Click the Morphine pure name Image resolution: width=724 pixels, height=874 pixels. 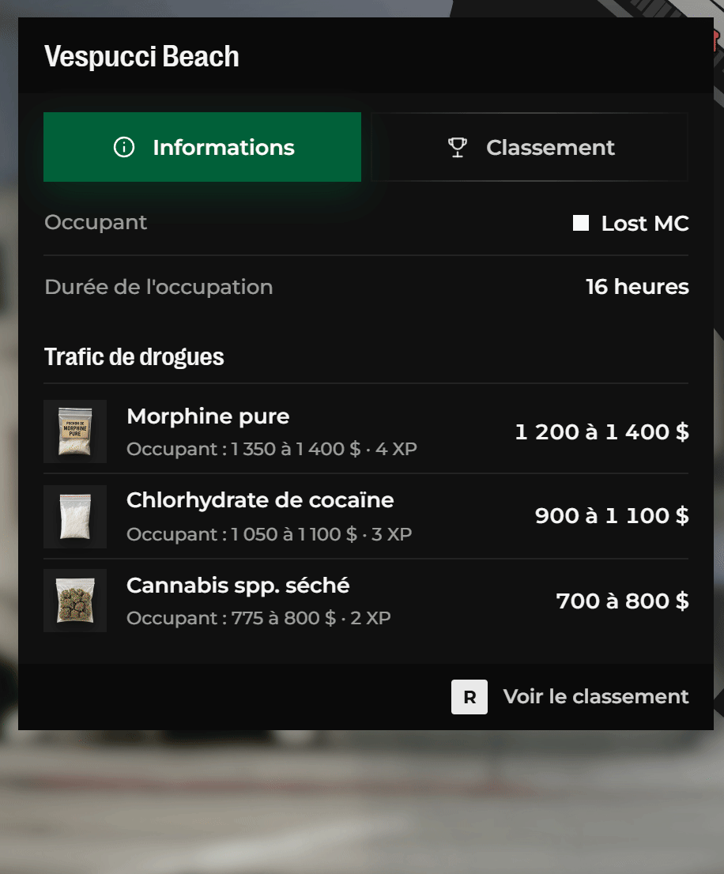[208, 416]
